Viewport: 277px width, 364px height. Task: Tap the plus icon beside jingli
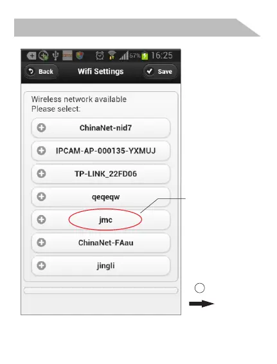click(x=41, y=266)
